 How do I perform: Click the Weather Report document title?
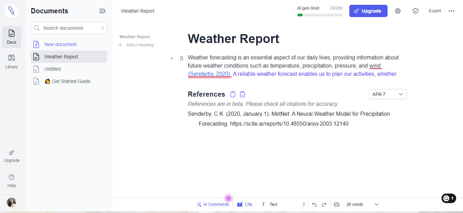(x=234, y=39)
